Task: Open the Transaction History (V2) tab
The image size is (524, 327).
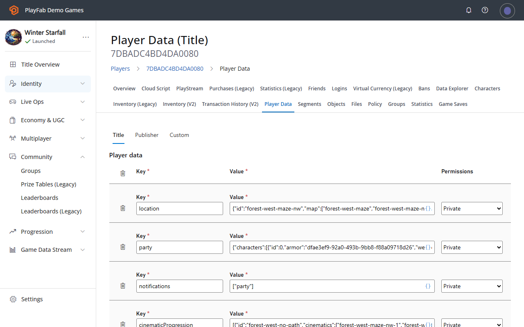Action: click(x=230, y=104)
